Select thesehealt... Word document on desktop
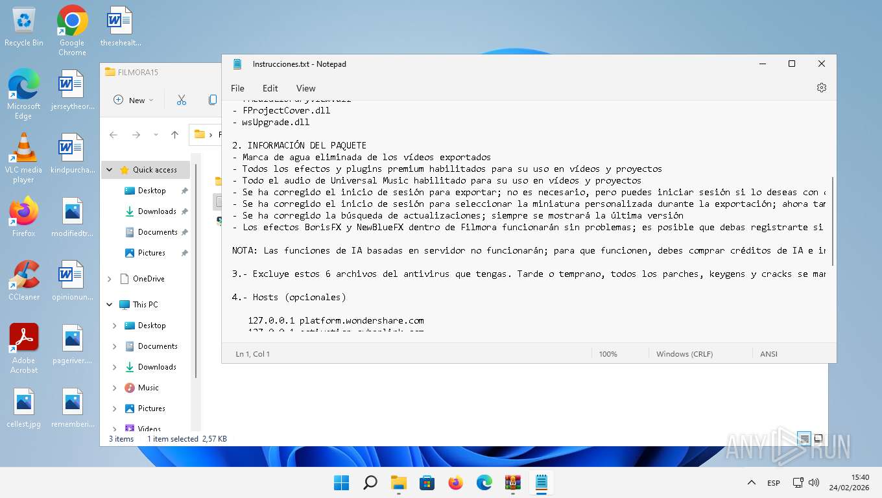 pyautogui.click(x=121, y=27)
